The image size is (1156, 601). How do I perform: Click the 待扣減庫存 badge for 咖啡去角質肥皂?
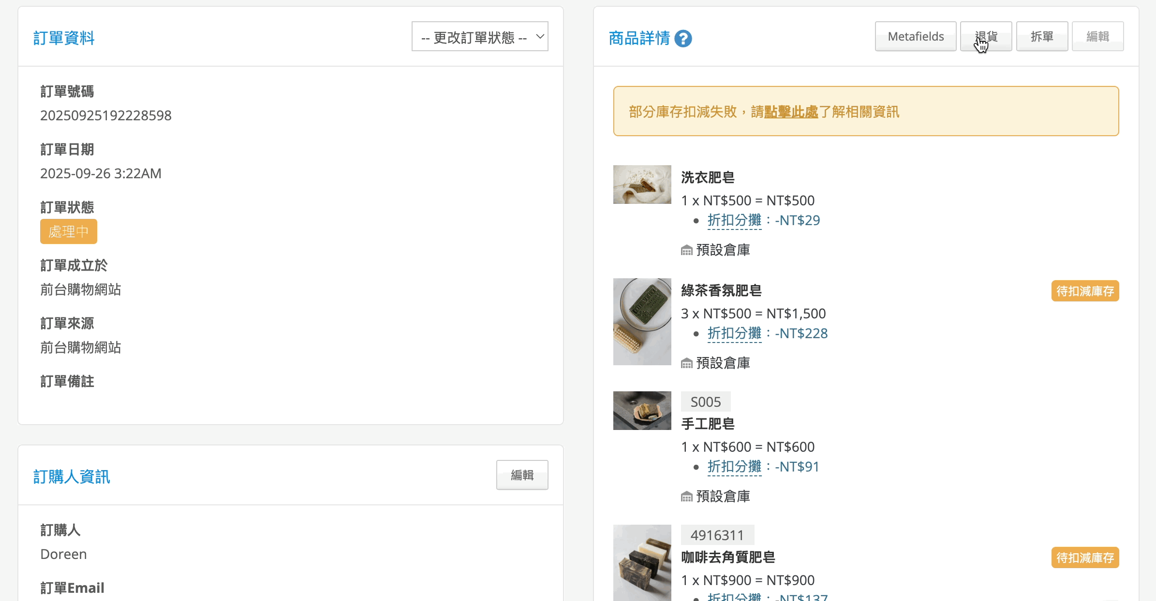tap(1085, 558)
